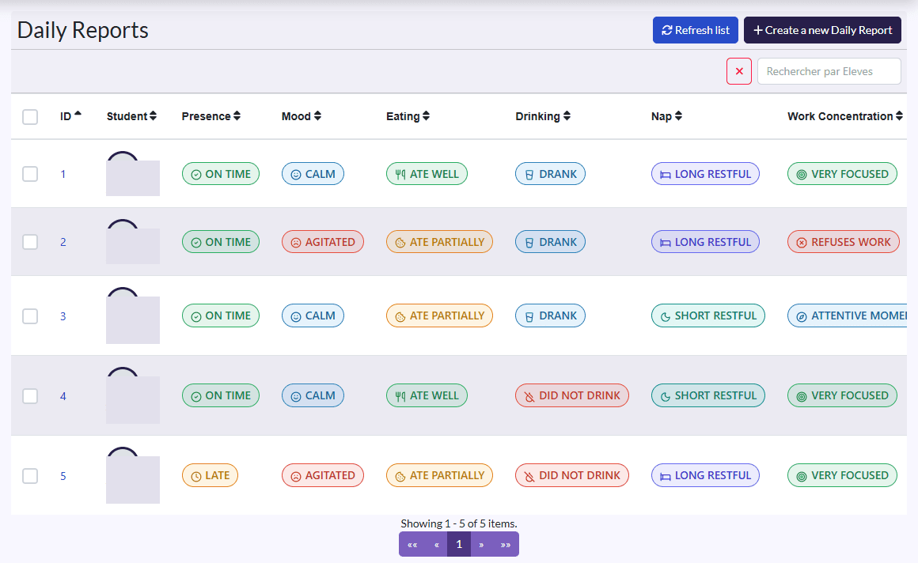
Task: Open report ID 2 link
Action: point(63,242)
